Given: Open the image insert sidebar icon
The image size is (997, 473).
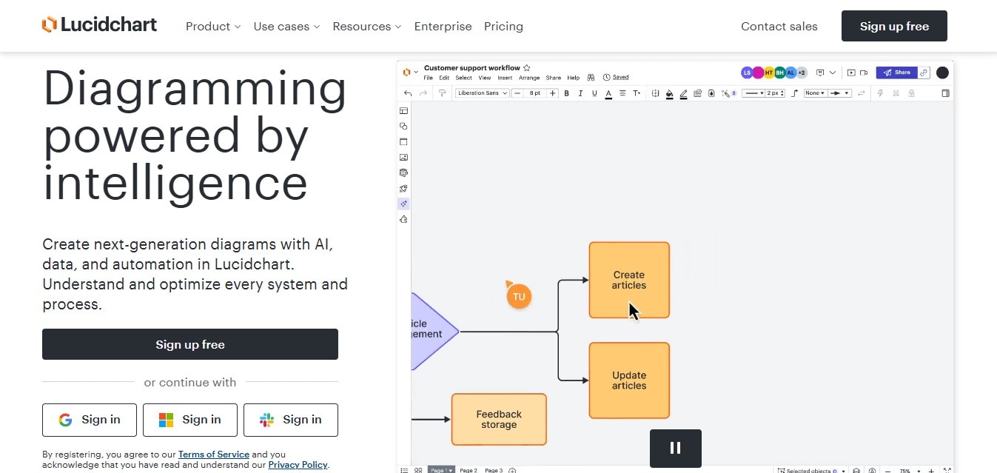Looking at the screenshot, I should tap(403, 157).
